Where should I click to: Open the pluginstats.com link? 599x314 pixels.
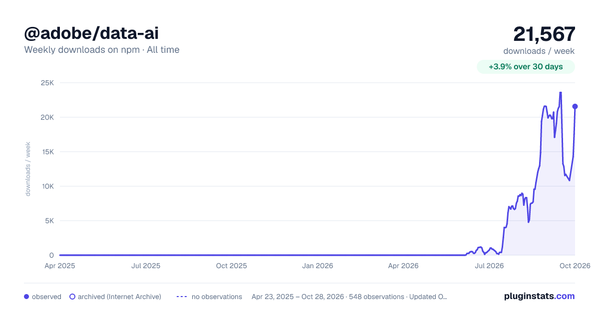539,296
